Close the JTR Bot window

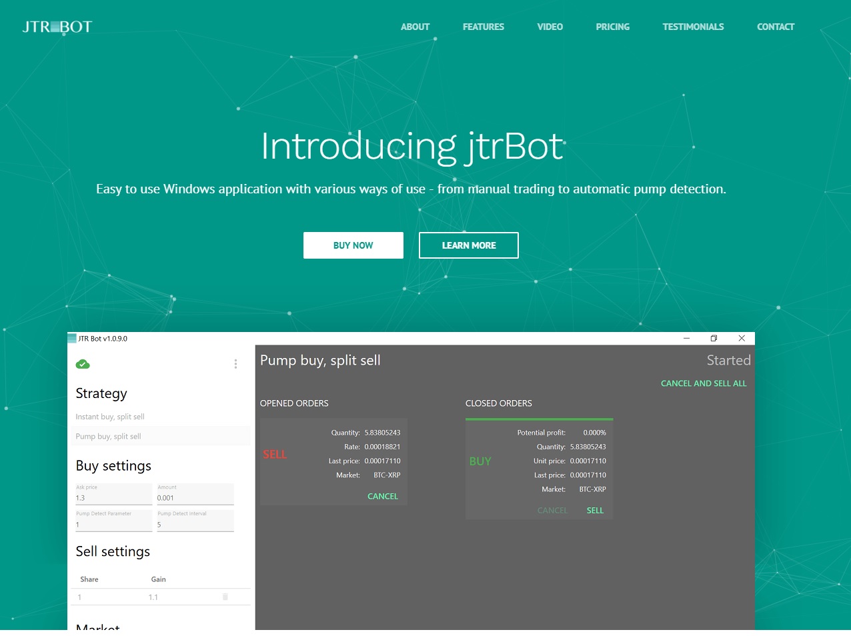(x=742, y=339)
